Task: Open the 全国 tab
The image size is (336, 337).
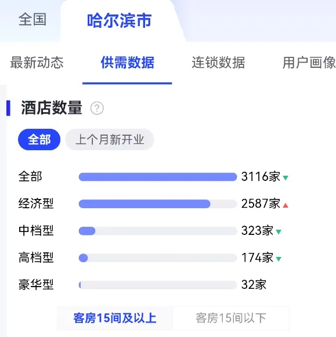Action: click(x=32, y=20)
